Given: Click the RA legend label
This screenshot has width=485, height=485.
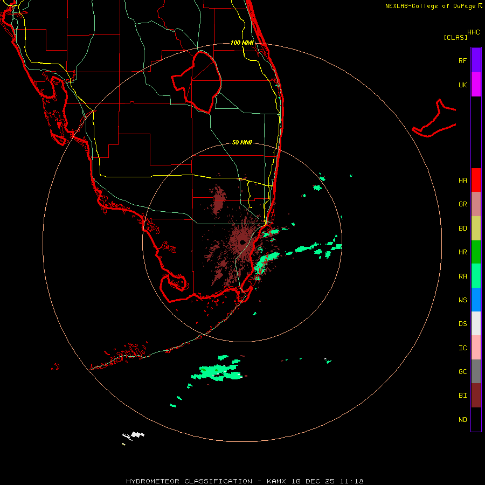Looking at the screenshot, I should (462, 276).
